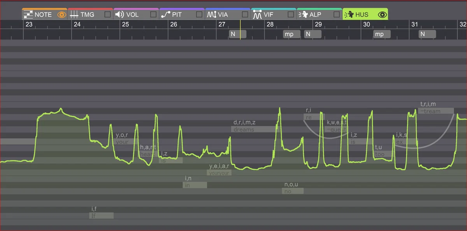The image size is (467, 231).
Task: Tick the PIT overlay checkbox
Action: coord(199,15)
